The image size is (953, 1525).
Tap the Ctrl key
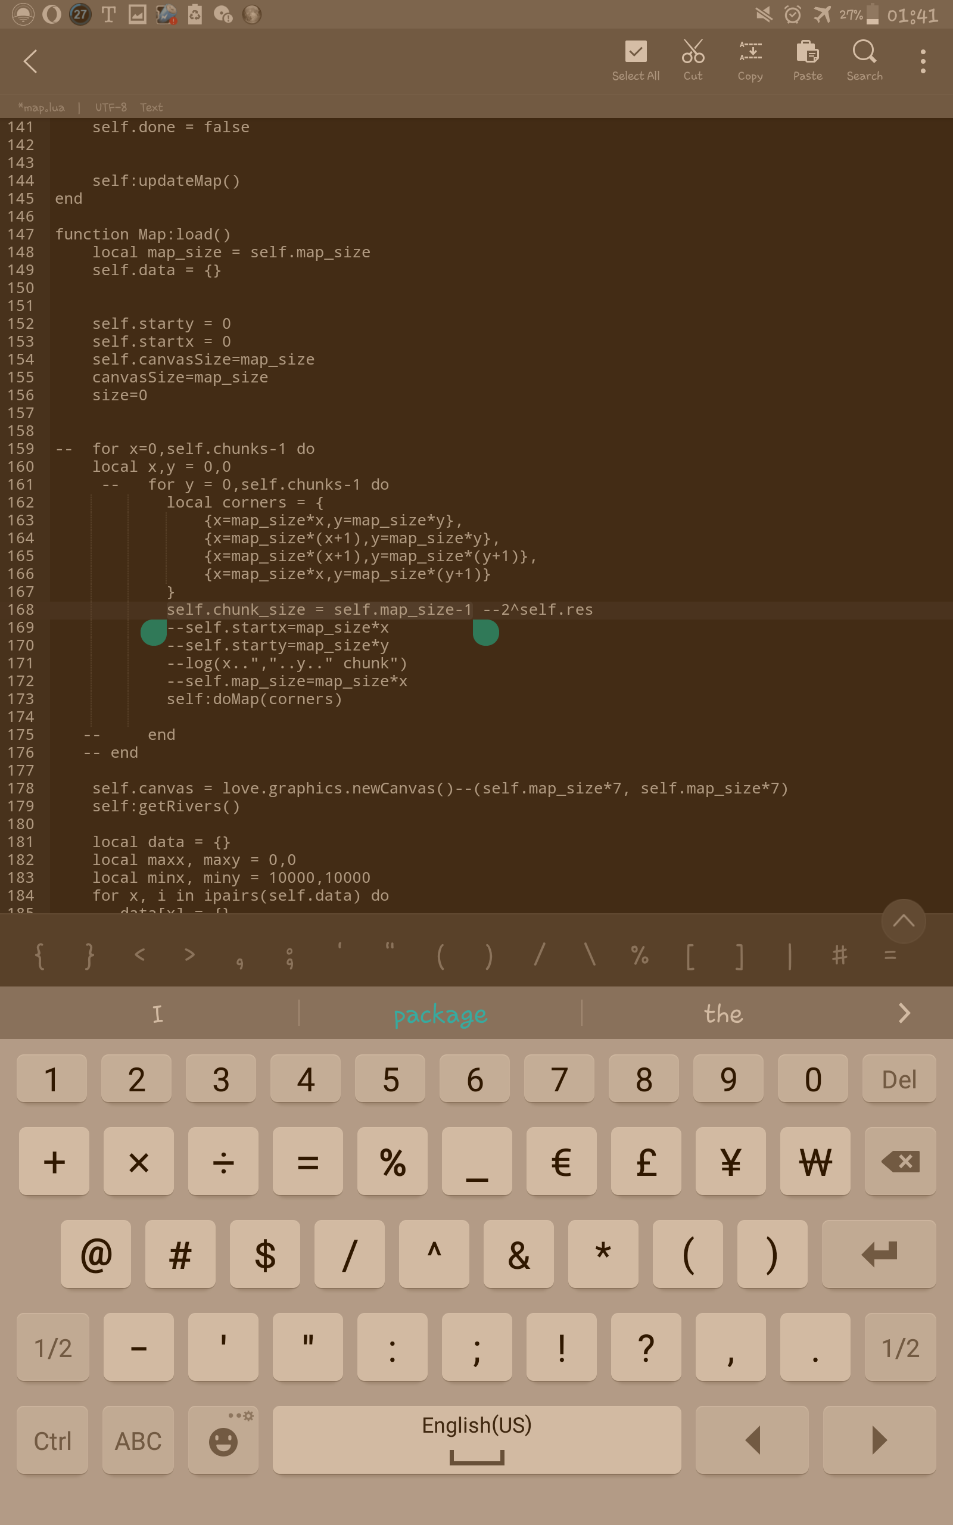pos(52,1440)
